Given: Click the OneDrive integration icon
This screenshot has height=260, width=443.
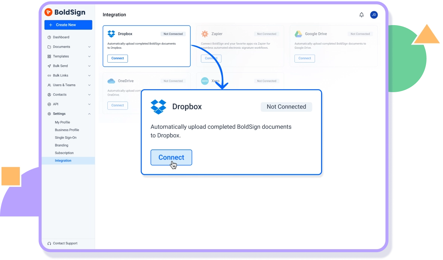Looking at the screenshot, I should [x=111, y=81].
